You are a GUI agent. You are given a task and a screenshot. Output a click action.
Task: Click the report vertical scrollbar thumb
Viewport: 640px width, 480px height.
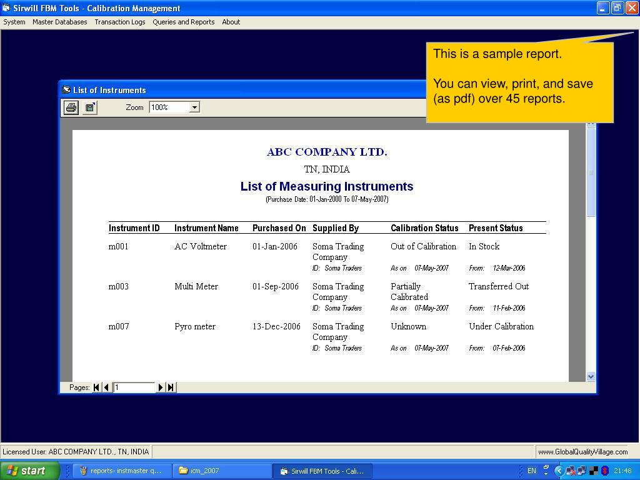tap(591, 171)
